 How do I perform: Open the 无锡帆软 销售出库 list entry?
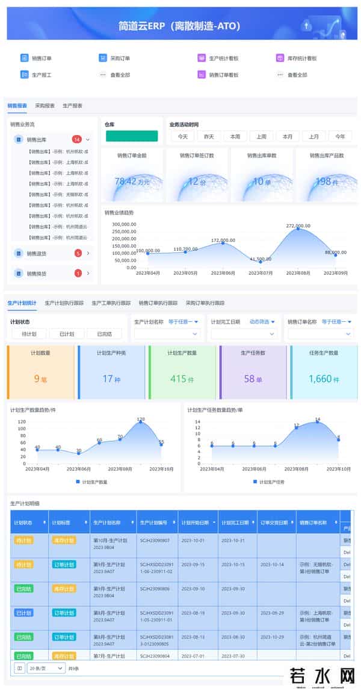pyautogui.click(x=58, y=194)
